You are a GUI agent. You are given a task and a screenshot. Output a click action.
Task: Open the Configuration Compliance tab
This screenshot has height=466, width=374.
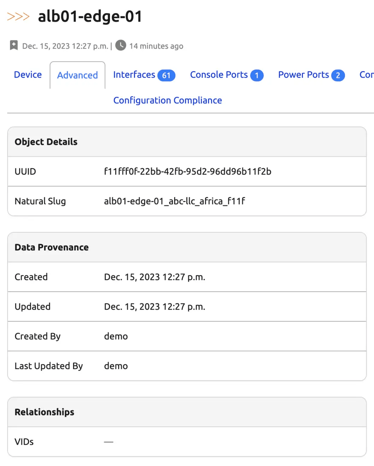click(x=168, y=100)
